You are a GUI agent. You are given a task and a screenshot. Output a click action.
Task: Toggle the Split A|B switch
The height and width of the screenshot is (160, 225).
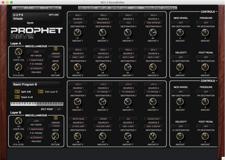pos(17,92)
